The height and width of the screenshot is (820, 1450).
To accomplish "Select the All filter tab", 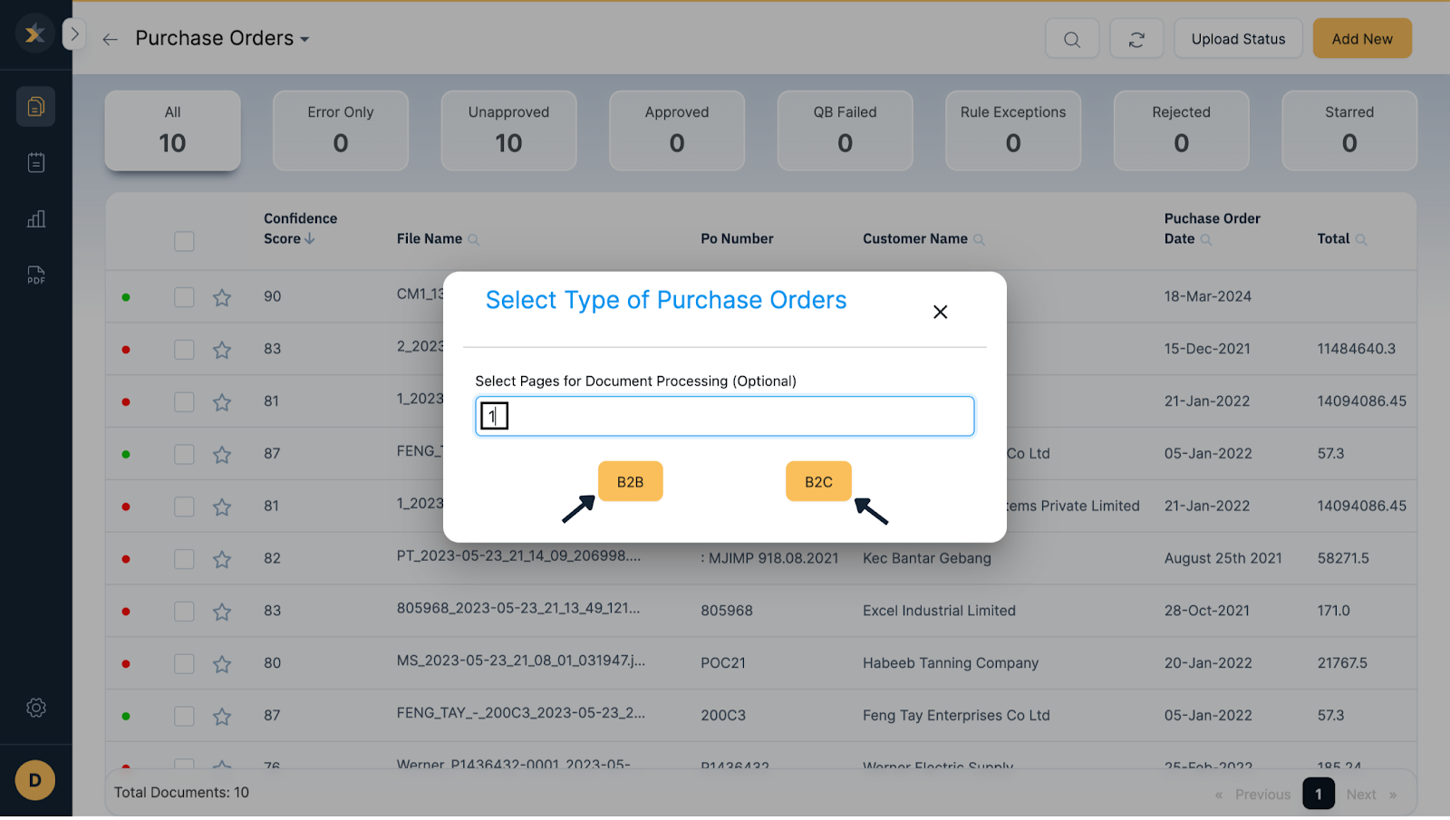I will click(173, 130).
